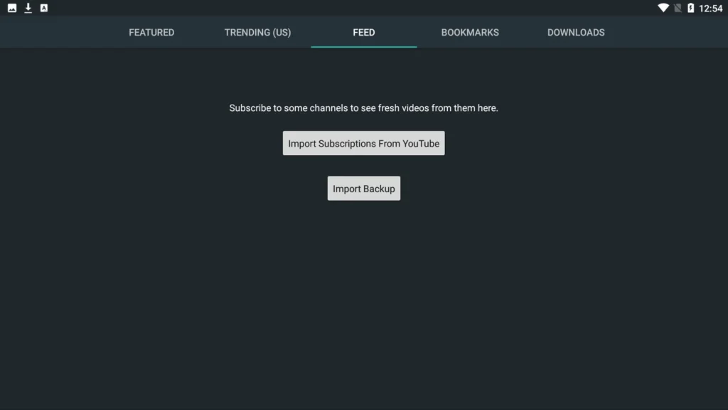Tap the Wi-Fi status icon

coord(663,8)
